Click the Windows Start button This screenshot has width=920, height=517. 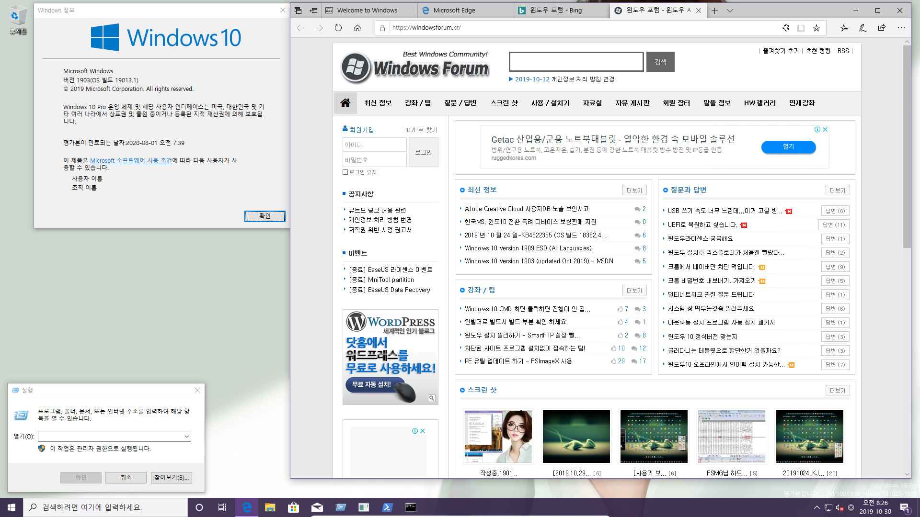click(11, 507)
